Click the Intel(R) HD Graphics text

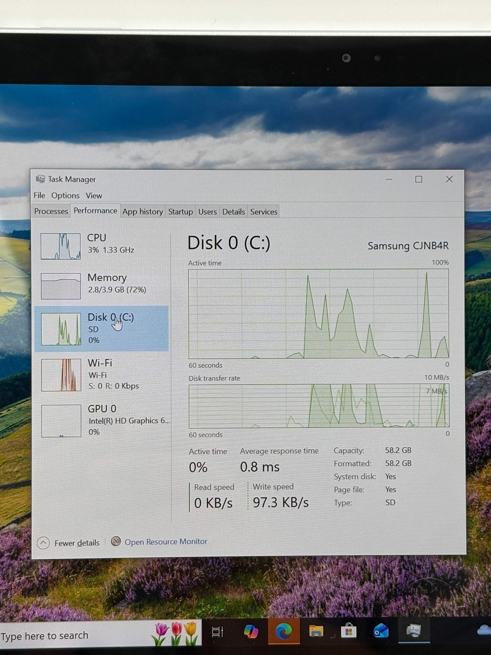tap(129, 421)
